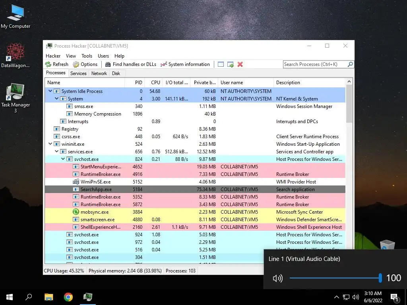The height and width of the screenshot is (305, 407).
Task: Click the smss.exe process icon
Action: click(69, 106)
